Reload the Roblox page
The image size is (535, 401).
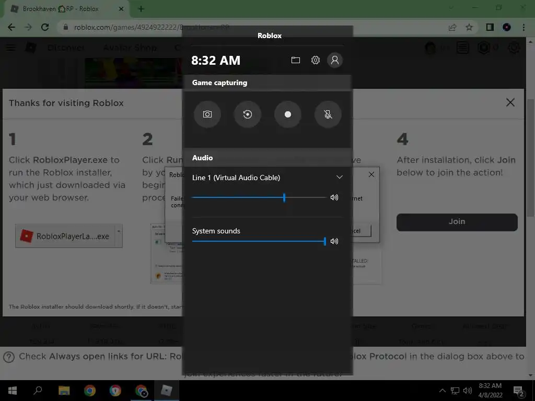coord(45,27)
